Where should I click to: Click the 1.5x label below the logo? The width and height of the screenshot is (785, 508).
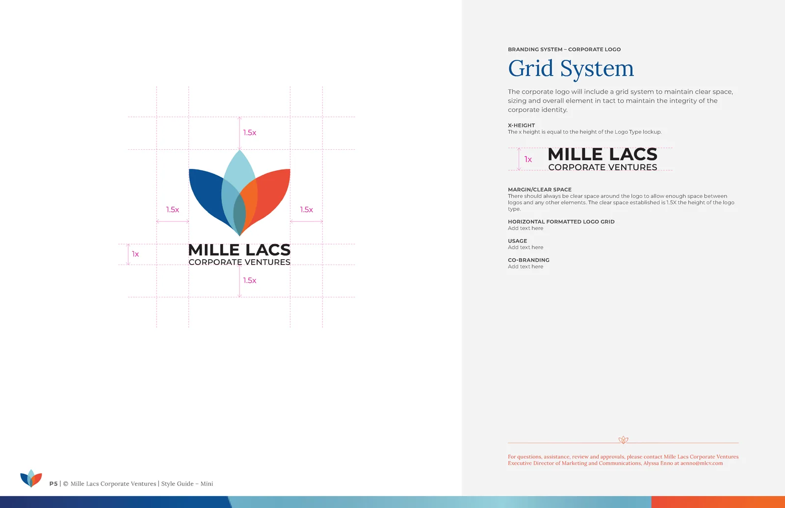250,280
